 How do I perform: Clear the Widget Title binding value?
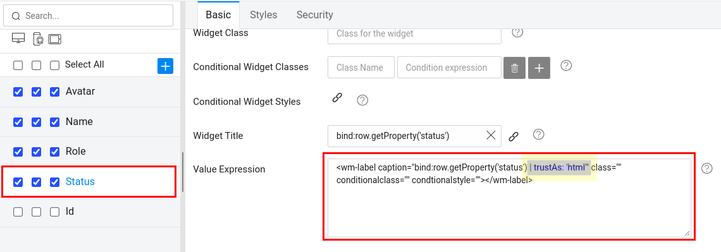(491, 135)
